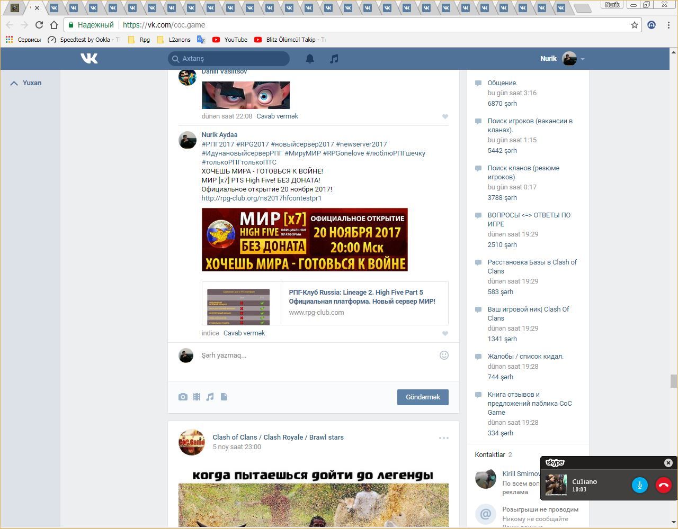
Task: Reply to the comment from dünən saat 22:08
Action: [277, 116]
